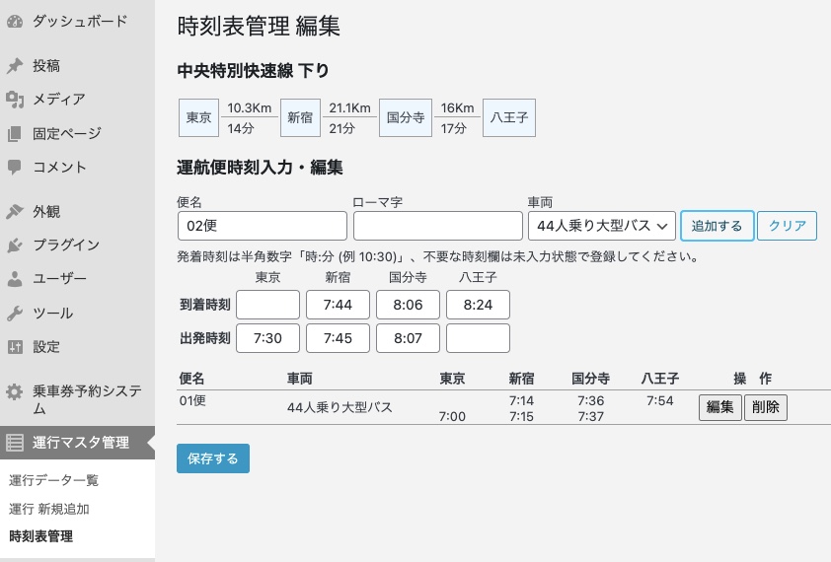The image size is (831, 562).
Task: Delete 01便 with the 削除 button
Action: coord(766,407)
